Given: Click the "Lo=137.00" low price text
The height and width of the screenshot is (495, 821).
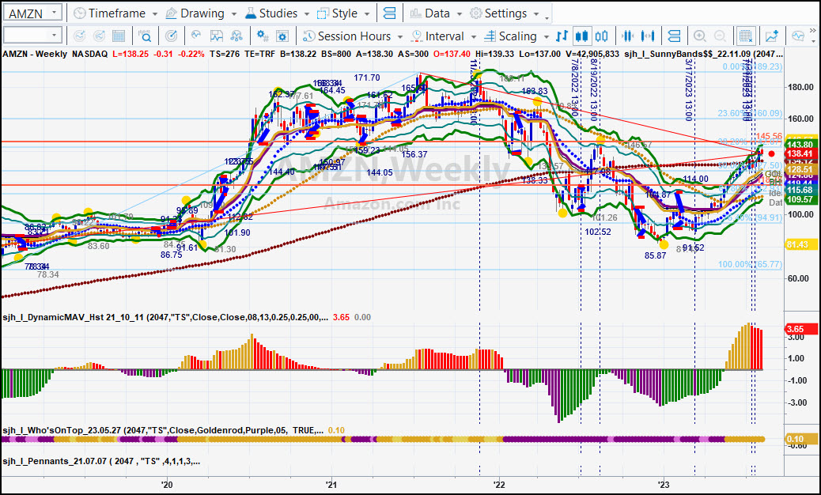Looking at the screenshot, I should pos(540,54).
